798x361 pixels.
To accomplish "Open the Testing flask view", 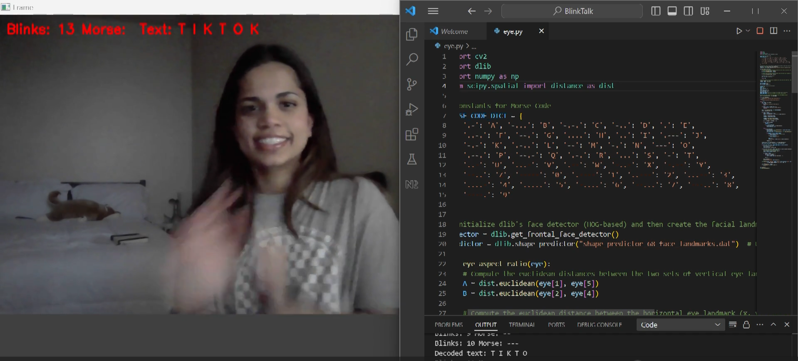I will [x=411, y=159].
